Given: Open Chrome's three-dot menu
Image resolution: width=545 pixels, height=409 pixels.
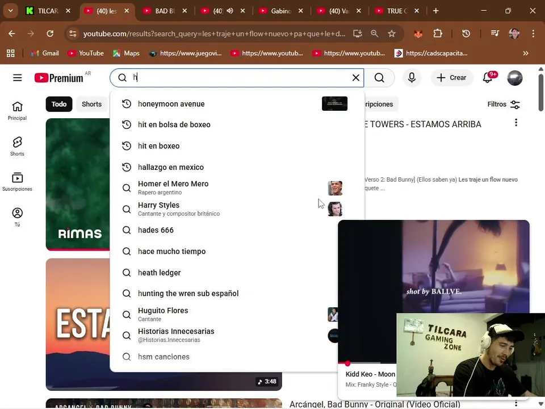Looking at the screenshot, I should coord(533,34).
